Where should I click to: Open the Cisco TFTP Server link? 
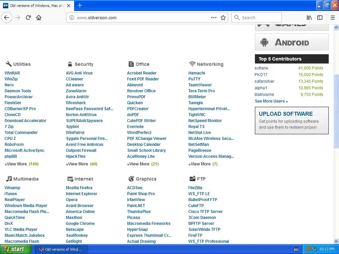pos(205,212)
